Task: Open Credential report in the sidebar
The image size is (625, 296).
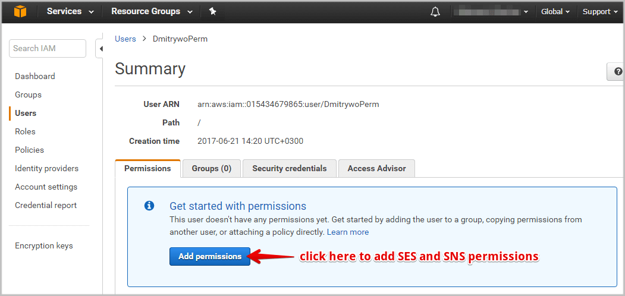Action: (46, 205)
